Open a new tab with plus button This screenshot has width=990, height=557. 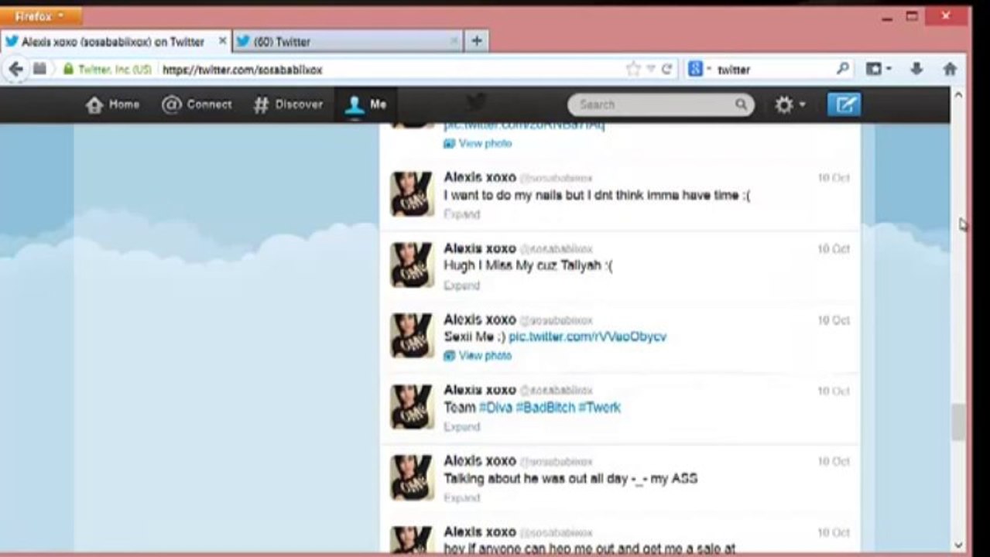click(477, 42)
